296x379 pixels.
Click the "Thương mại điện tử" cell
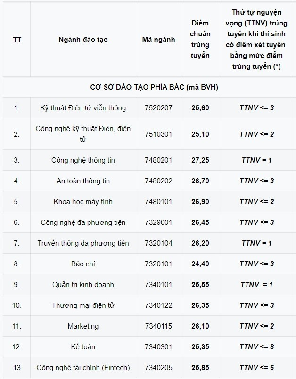click(83, 305)
